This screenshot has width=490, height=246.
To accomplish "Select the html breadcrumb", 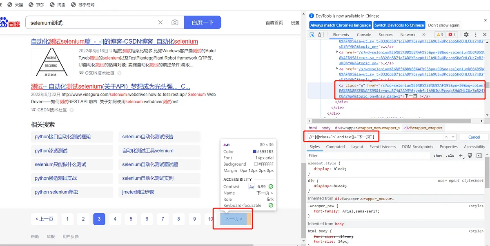I will (313, 128).
